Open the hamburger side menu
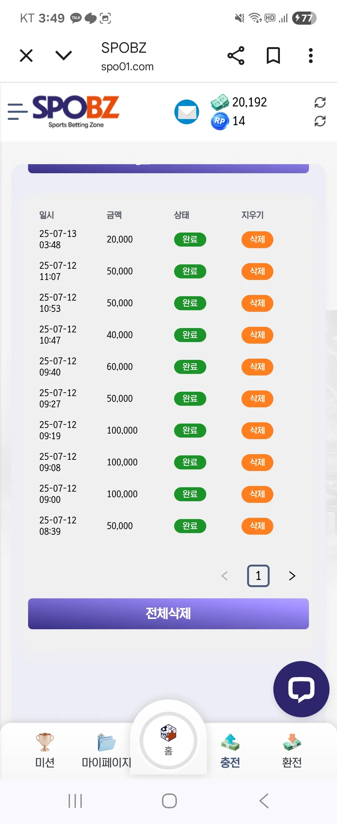The image size is (337, 824). (x=17, y=112)
